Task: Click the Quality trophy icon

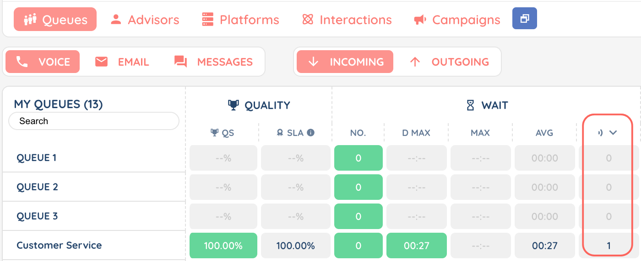Action: pyautogui.click(x=234, y=105)
